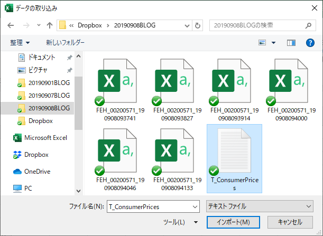Open the file name combo box dropdown
This screenshot has width=323, height=236.
(195, 206)
